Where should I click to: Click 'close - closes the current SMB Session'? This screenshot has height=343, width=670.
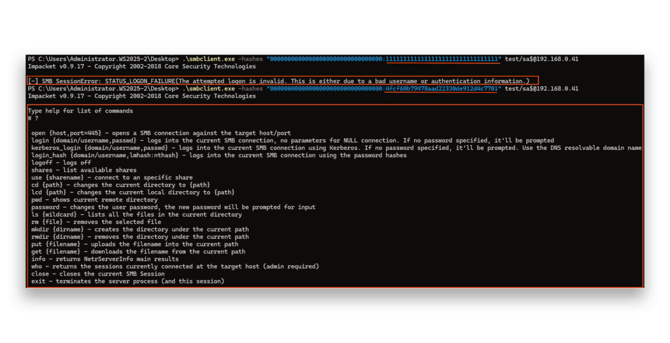coord(98,274)
